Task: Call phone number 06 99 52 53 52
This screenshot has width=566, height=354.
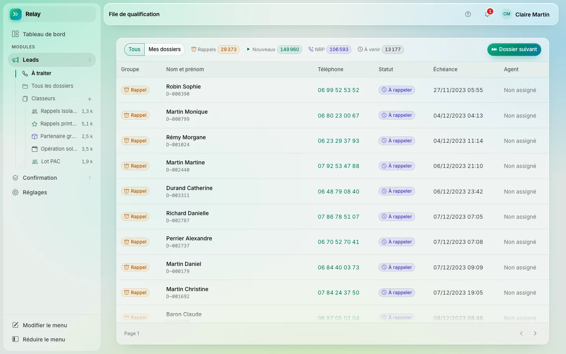Action: point(338,90)
